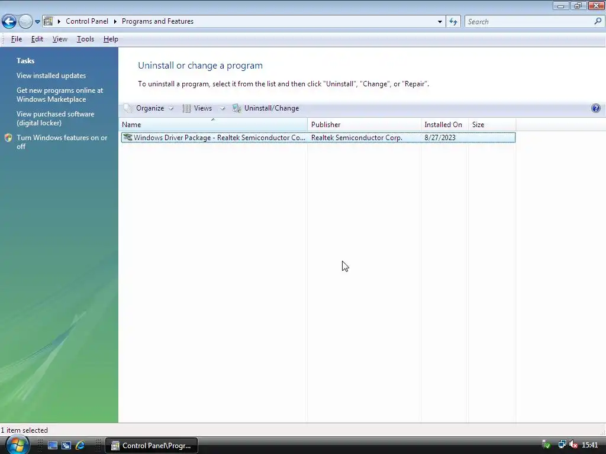
Task: Click the Control Panel icon in address bar
Action: (49, 21)
